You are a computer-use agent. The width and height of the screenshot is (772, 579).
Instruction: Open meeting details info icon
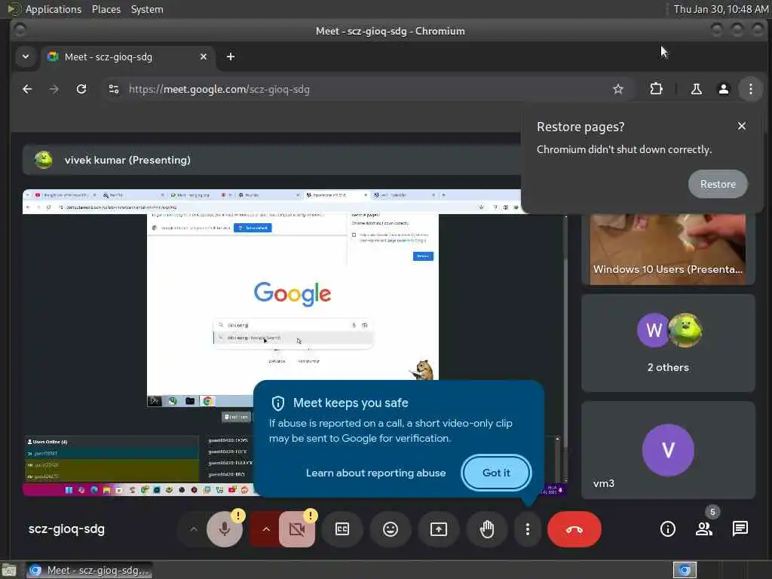pyautogui.click(x=668, y=529)
